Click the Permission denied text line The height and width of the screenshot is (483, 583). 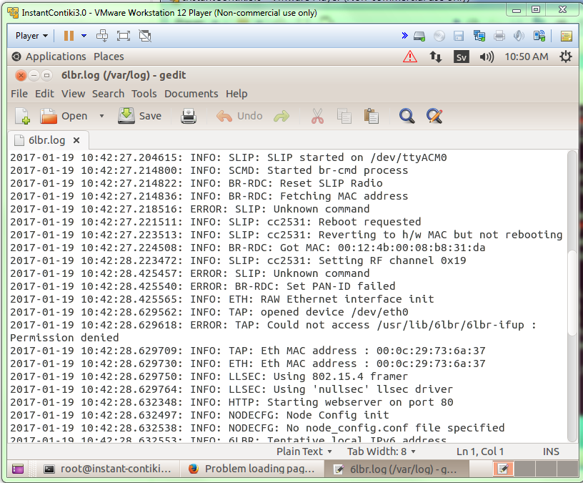pyautogui.click(x=64, y=338)
